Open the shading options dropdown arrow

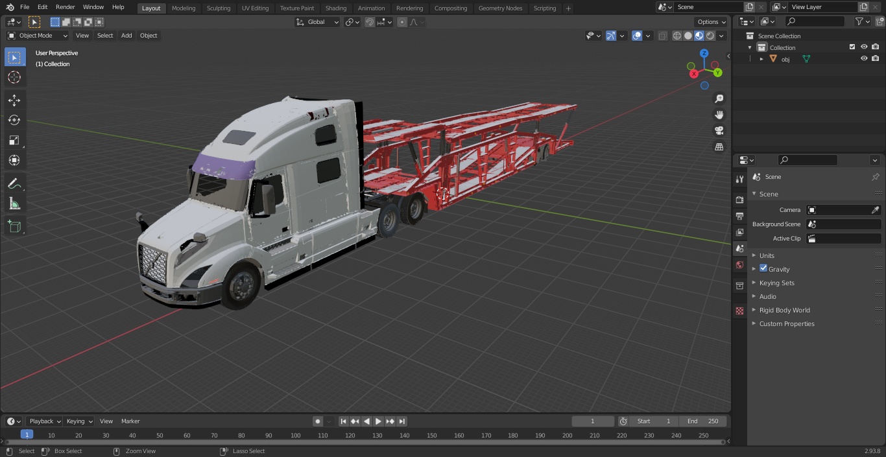(x=721, y=36)
